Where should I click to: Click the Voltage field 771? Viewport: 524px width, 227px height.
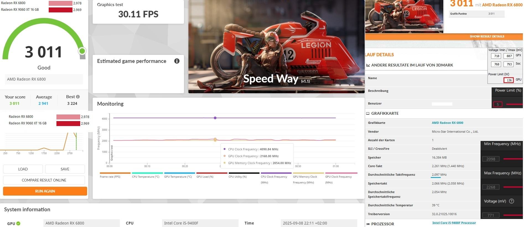point(491,215)
